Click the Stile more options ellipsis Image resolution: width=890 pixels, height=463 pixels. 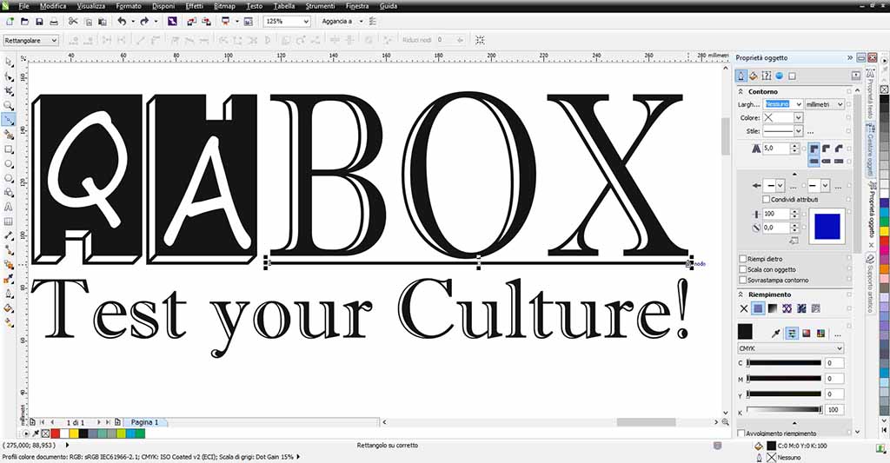pyautogui.click(x=811, y=132)
